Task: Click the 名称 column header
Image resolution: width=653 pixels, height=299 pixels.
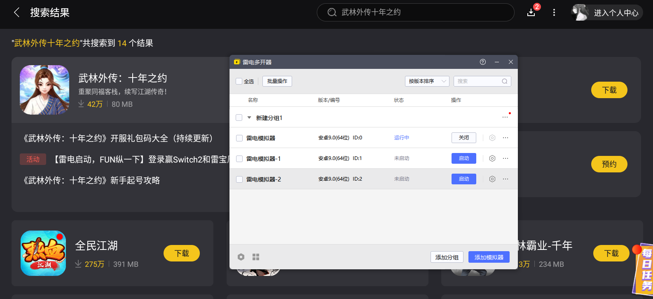Action: point(253,100)
